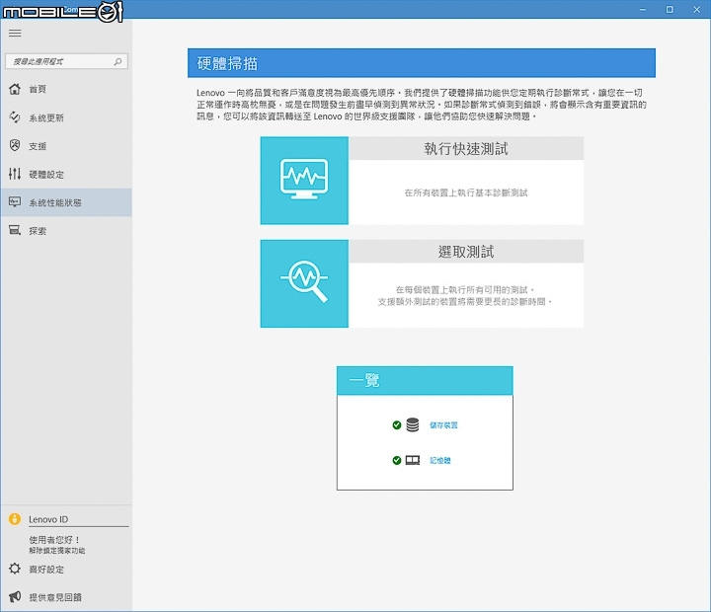Click the 一覽 overview panel header

425,380
